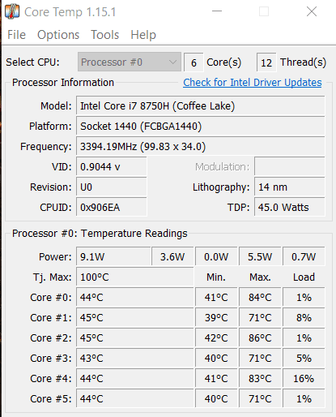Click the Power reading 9.1W
The width and height of the screenshot is (336, 417).
tap(113, 256)
